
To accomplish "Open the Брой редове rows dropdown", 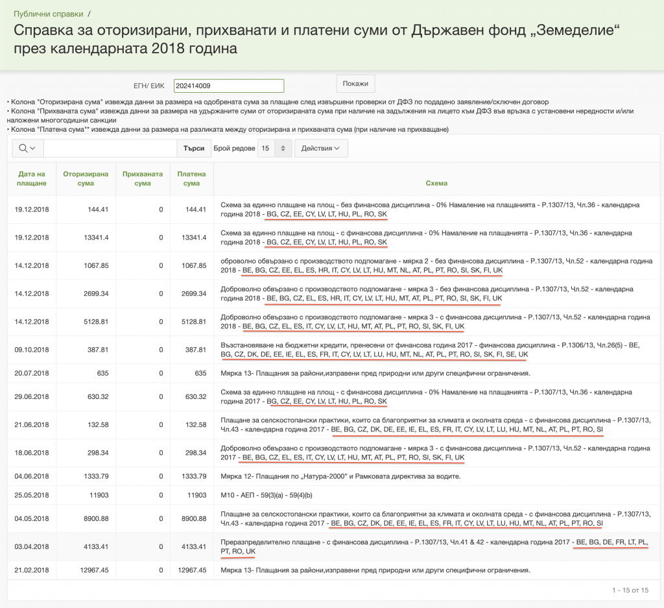I will click(275, 148).
